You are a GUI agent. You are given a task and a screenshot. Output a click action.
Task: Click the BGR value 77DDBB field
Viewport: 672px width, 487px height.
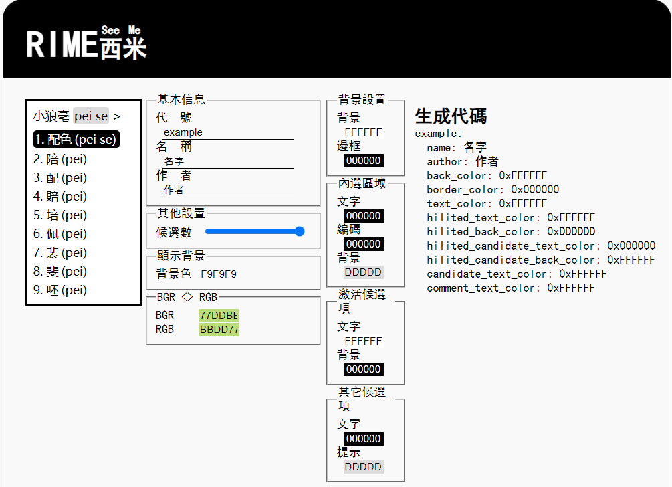click(219, 316)
